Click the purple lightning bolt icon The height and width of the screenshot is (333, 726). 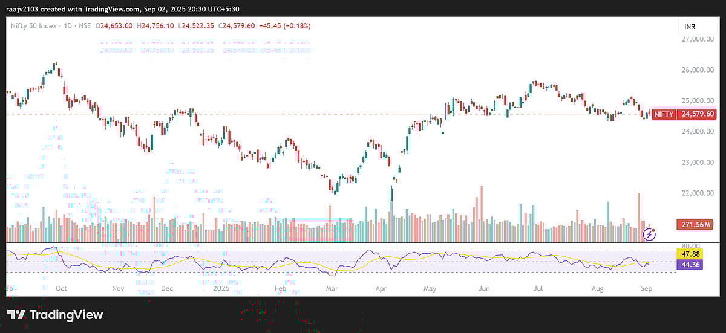649,234
